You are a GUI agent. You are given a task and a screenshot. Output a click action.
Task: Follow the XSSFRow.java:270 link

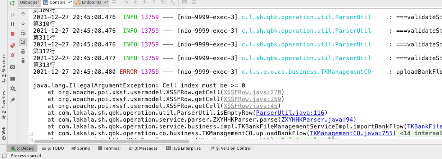point(252,92)
